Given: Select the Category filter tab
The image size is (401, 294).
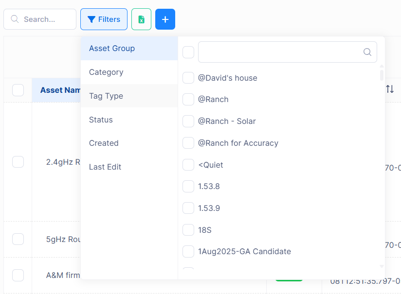Looking at the screenshot, I should 106,72.
